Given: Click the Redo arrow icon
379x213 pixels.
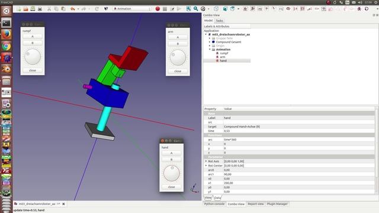Looking at the screenshot, I should (x=83, y=9).
